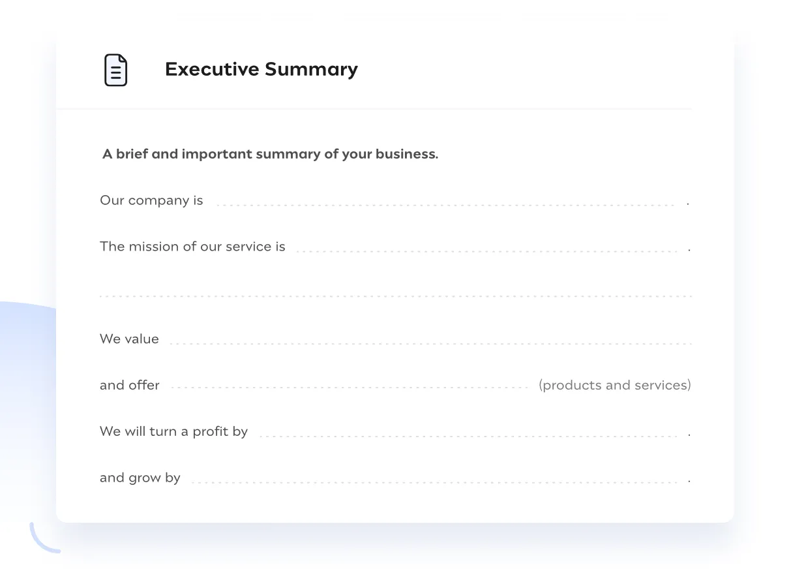The height and width of the screenshot is (569, 791).
Task: Click the blue curved arc decoration
Action: (x=40, y=542)
